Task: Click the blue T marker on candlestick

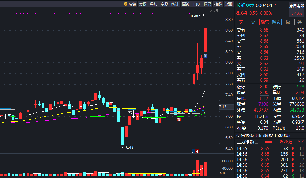Action: coord(205,56)
